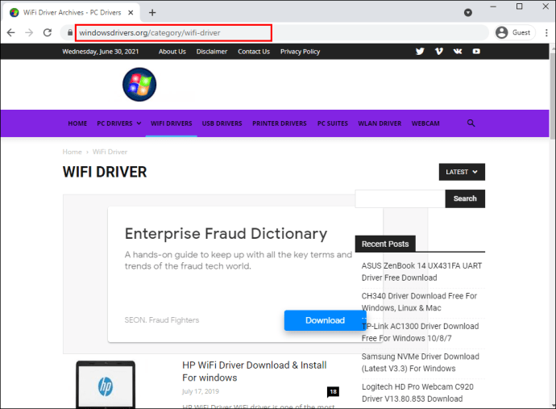Open the Vimeo social icon
556x409 pixels.
point(438,52)
